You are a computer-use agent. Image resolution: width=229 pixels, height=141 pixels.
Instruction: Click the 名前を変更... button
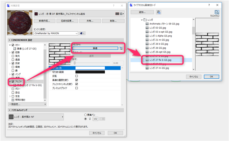tap(67, 21)
